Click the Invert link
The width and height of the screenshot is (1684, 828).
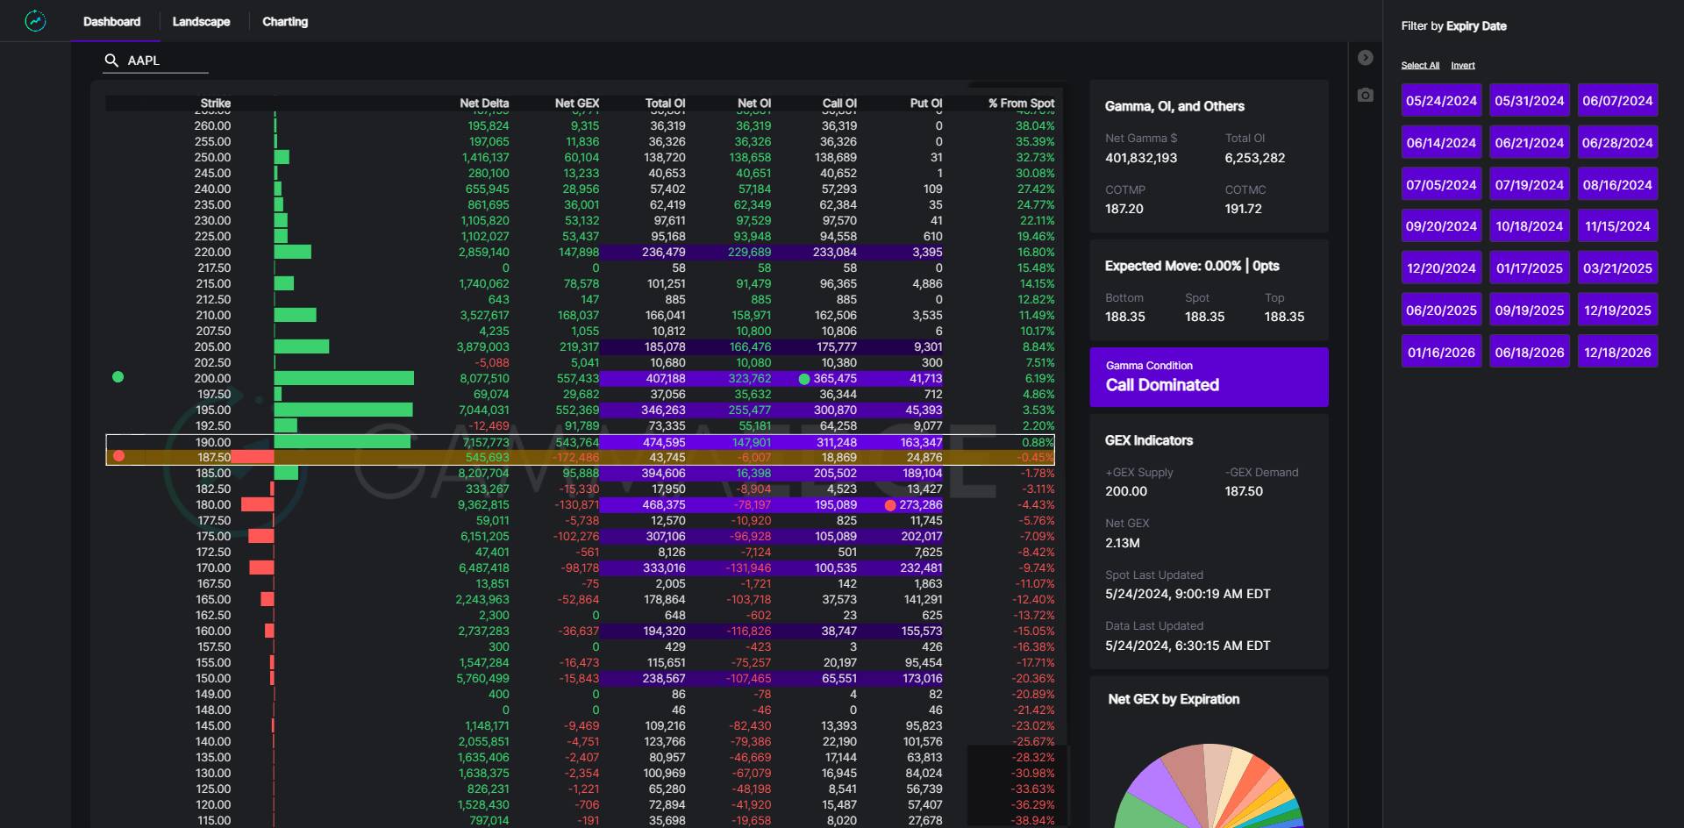1462,66
